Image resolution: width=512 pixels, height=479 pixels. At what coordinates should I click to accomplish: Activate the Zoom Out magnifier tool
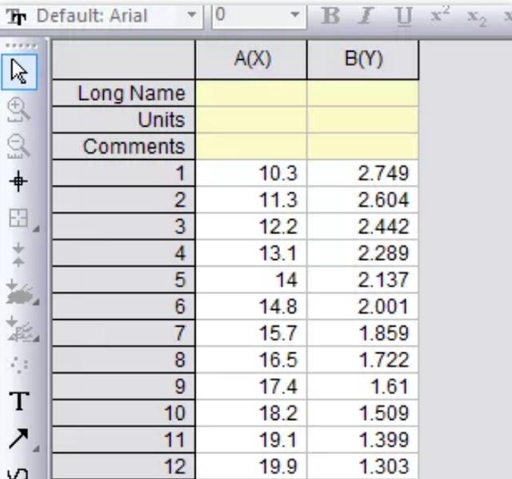(x=18, y=146)
